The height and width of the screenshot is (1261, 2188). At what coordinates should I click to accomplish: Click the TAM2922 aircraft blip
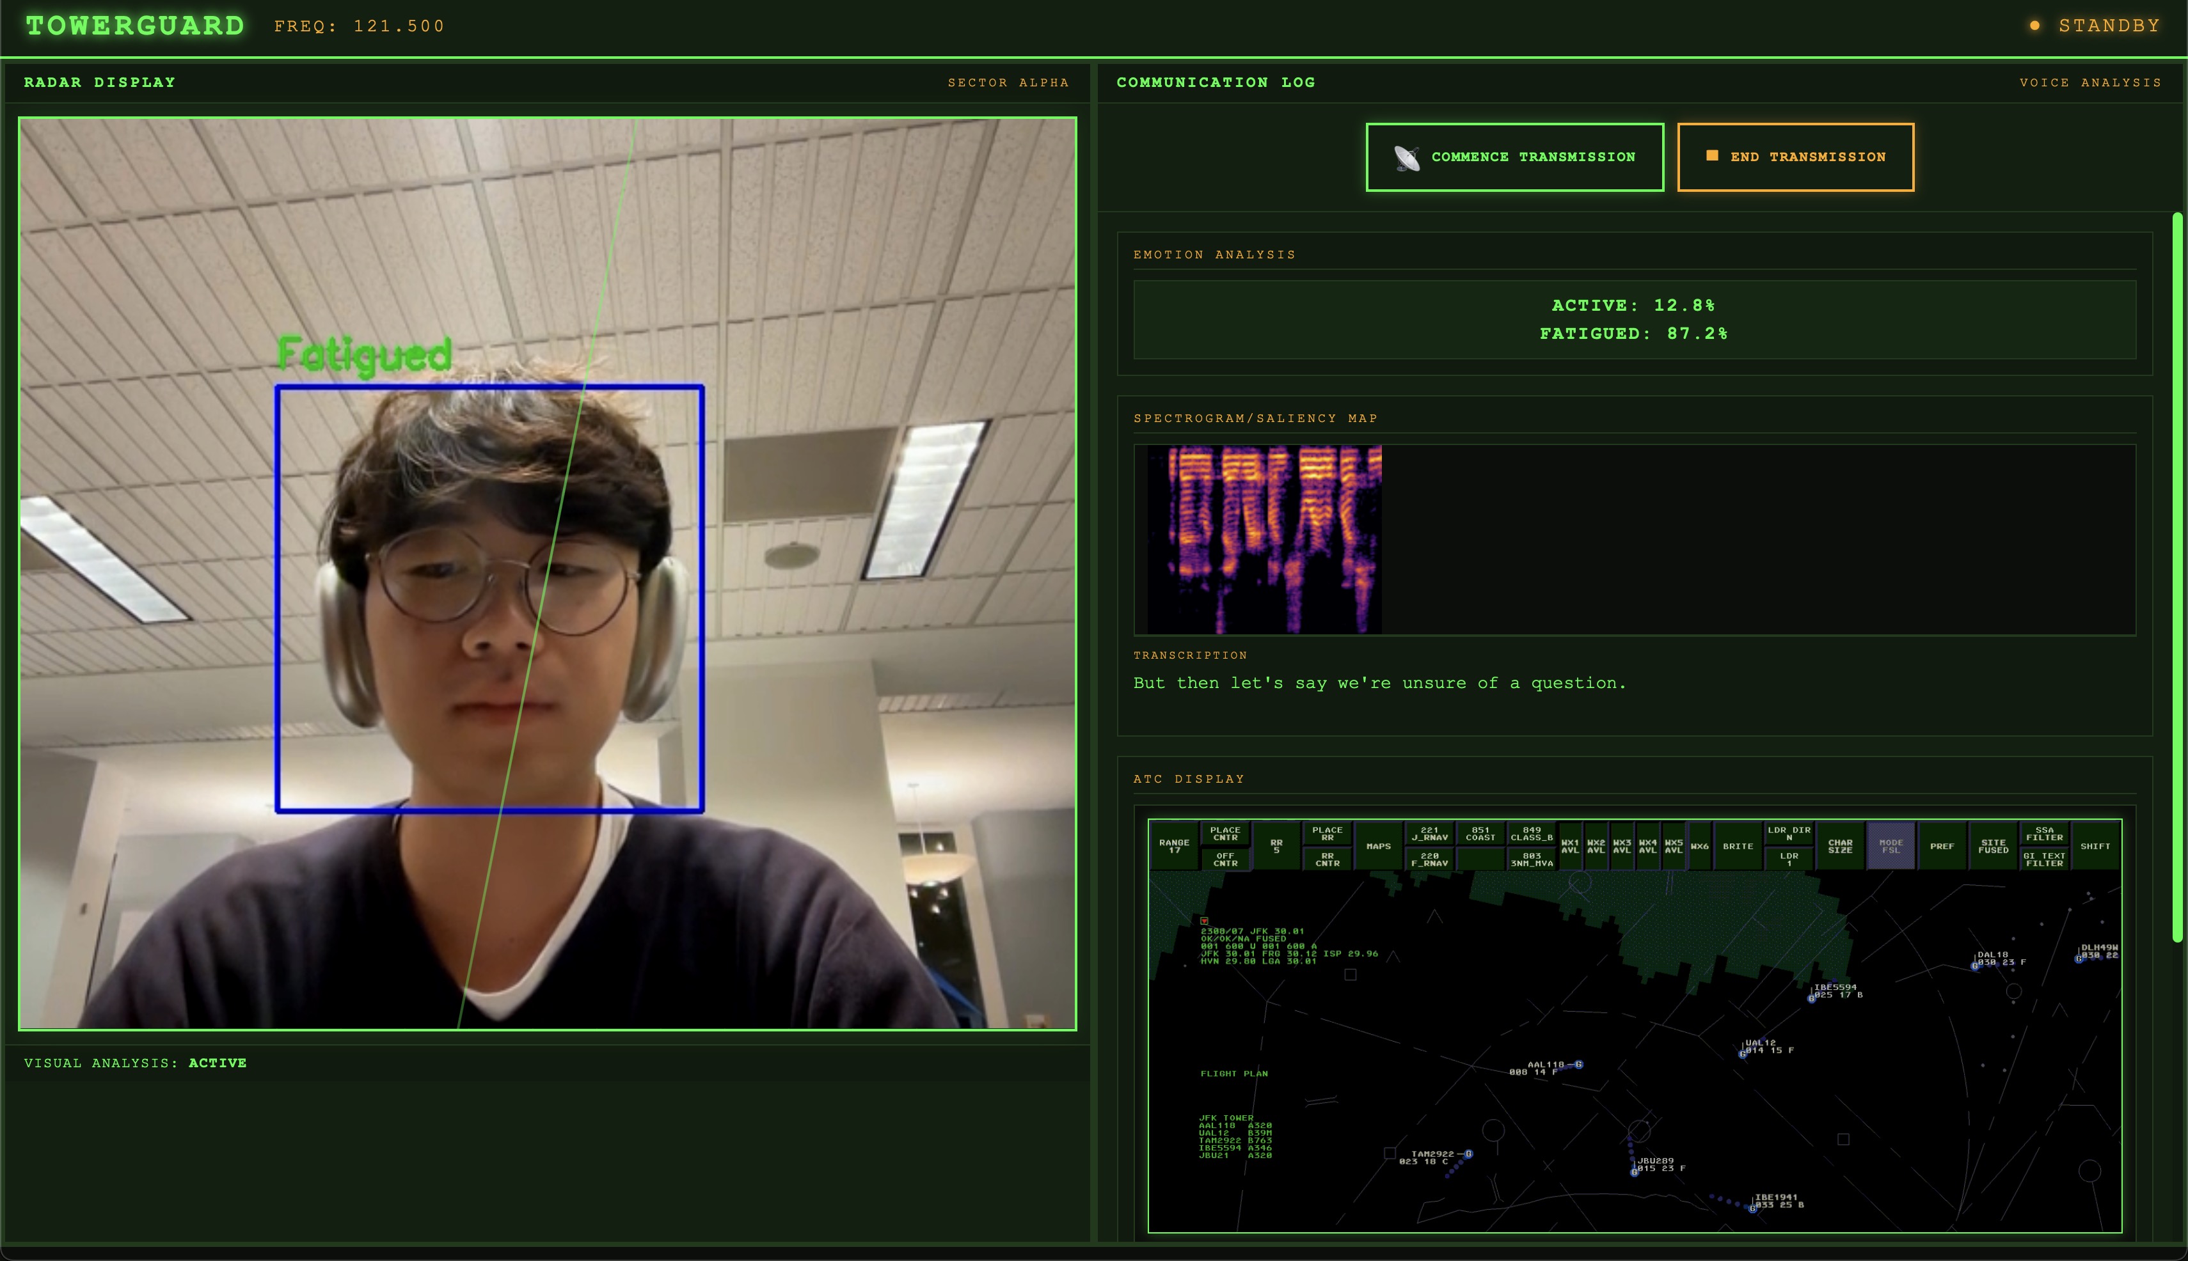[1468, 1154]
